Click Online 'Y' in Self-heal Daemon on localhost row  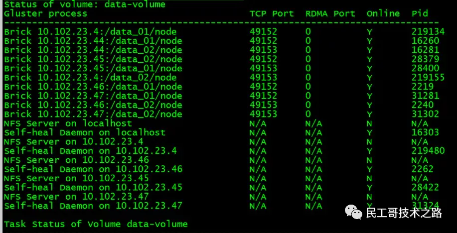click(369, 133)
